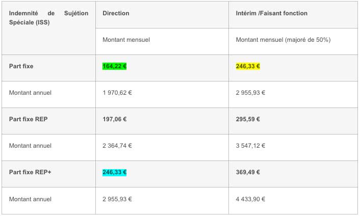Screen dimensions: 360x216
Task: Click the cyan-highlighted 246,33 € value
Action: coord(115,172)
